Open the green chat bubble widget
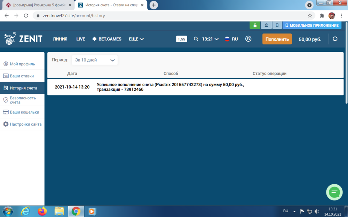The height and width of the screenshot is (217, 348). [x=334, y=192]
